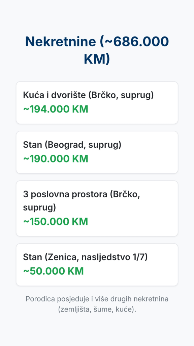The image size is (194, 346).
Task: Click the word 'suprug)' on the business premises card
Action: (x=40, y=208)
